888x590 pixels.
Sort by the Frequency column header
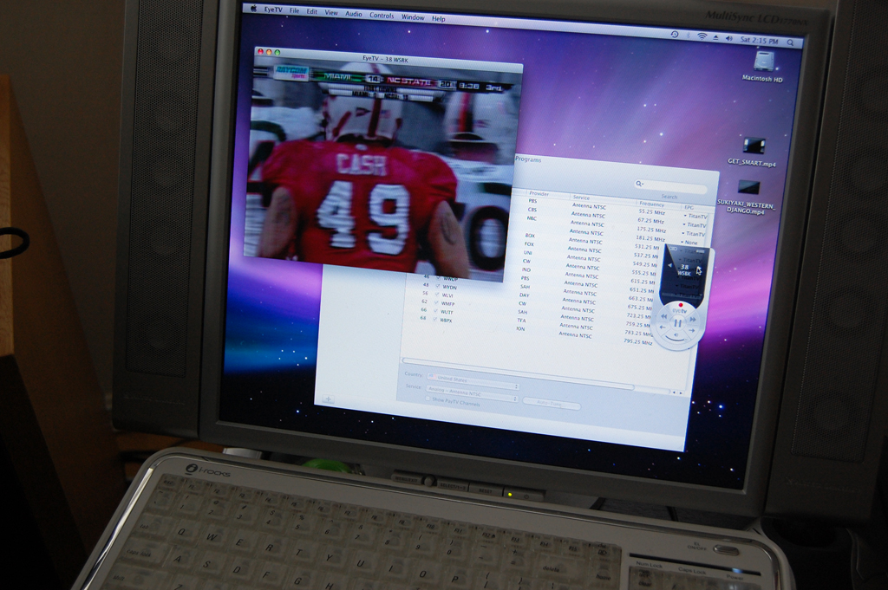(652, 204)
